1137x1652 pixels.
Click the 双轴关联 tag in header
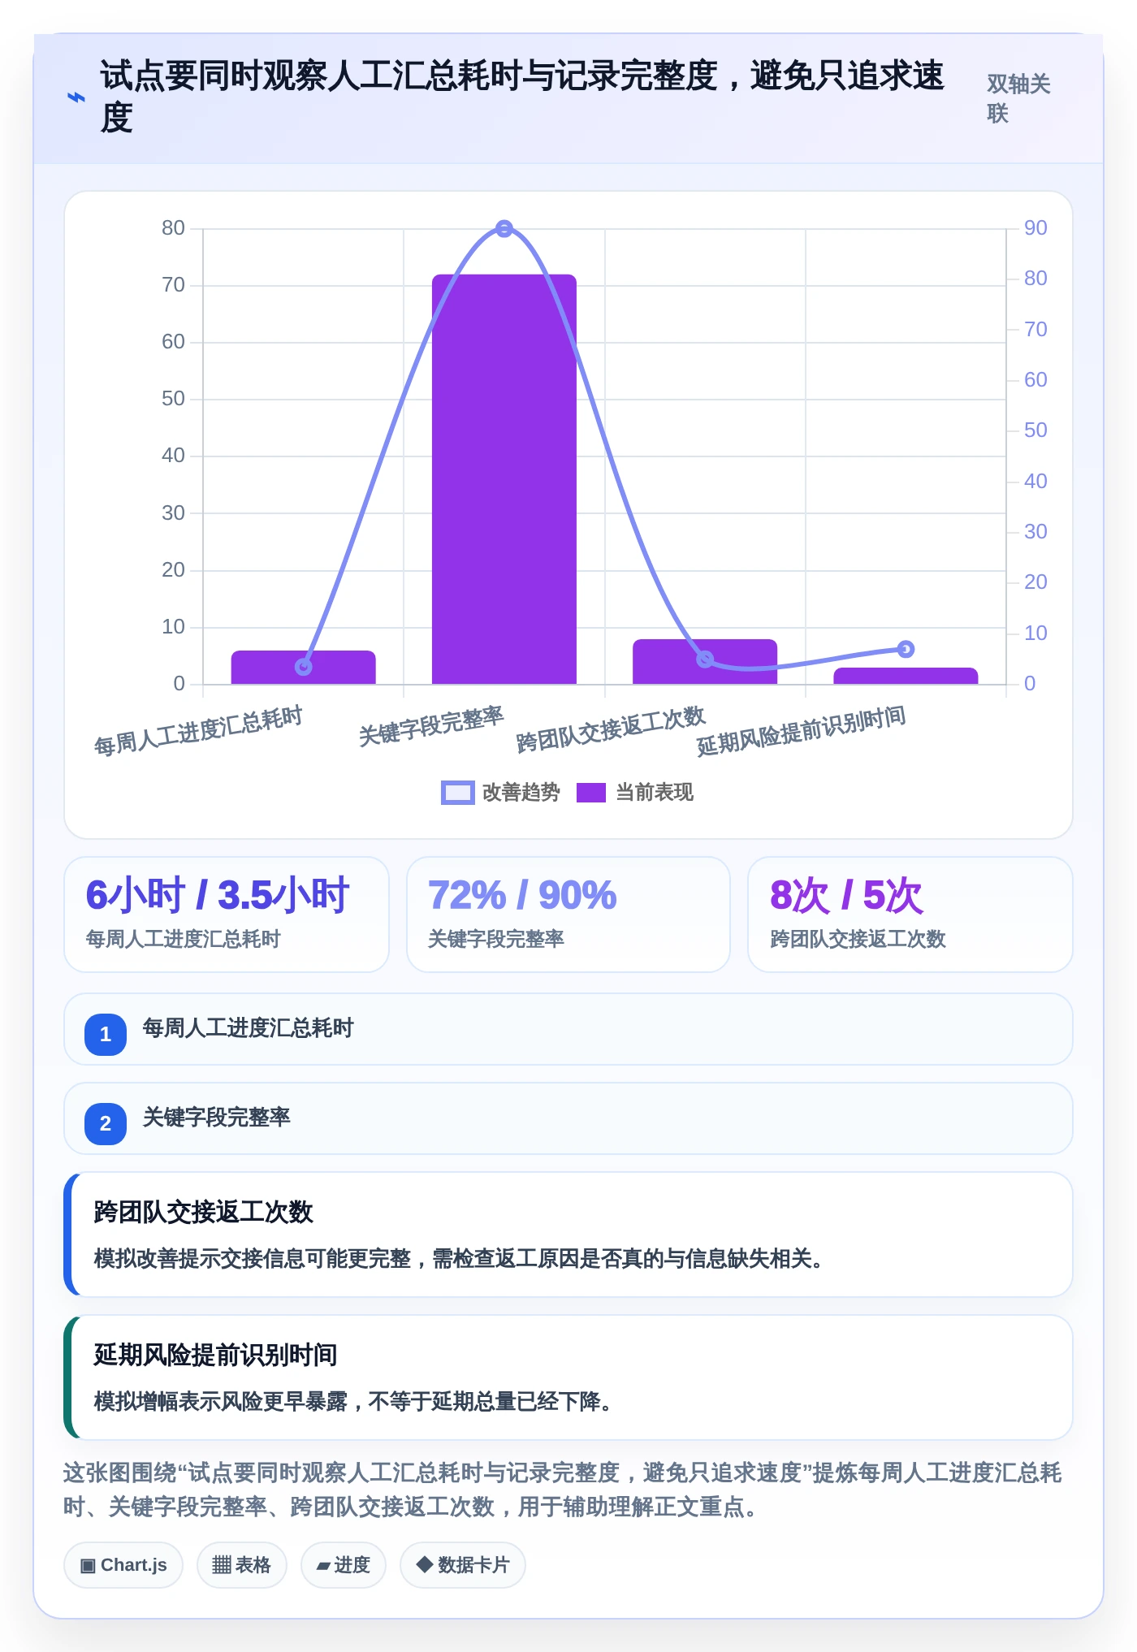pos(1018,98)
